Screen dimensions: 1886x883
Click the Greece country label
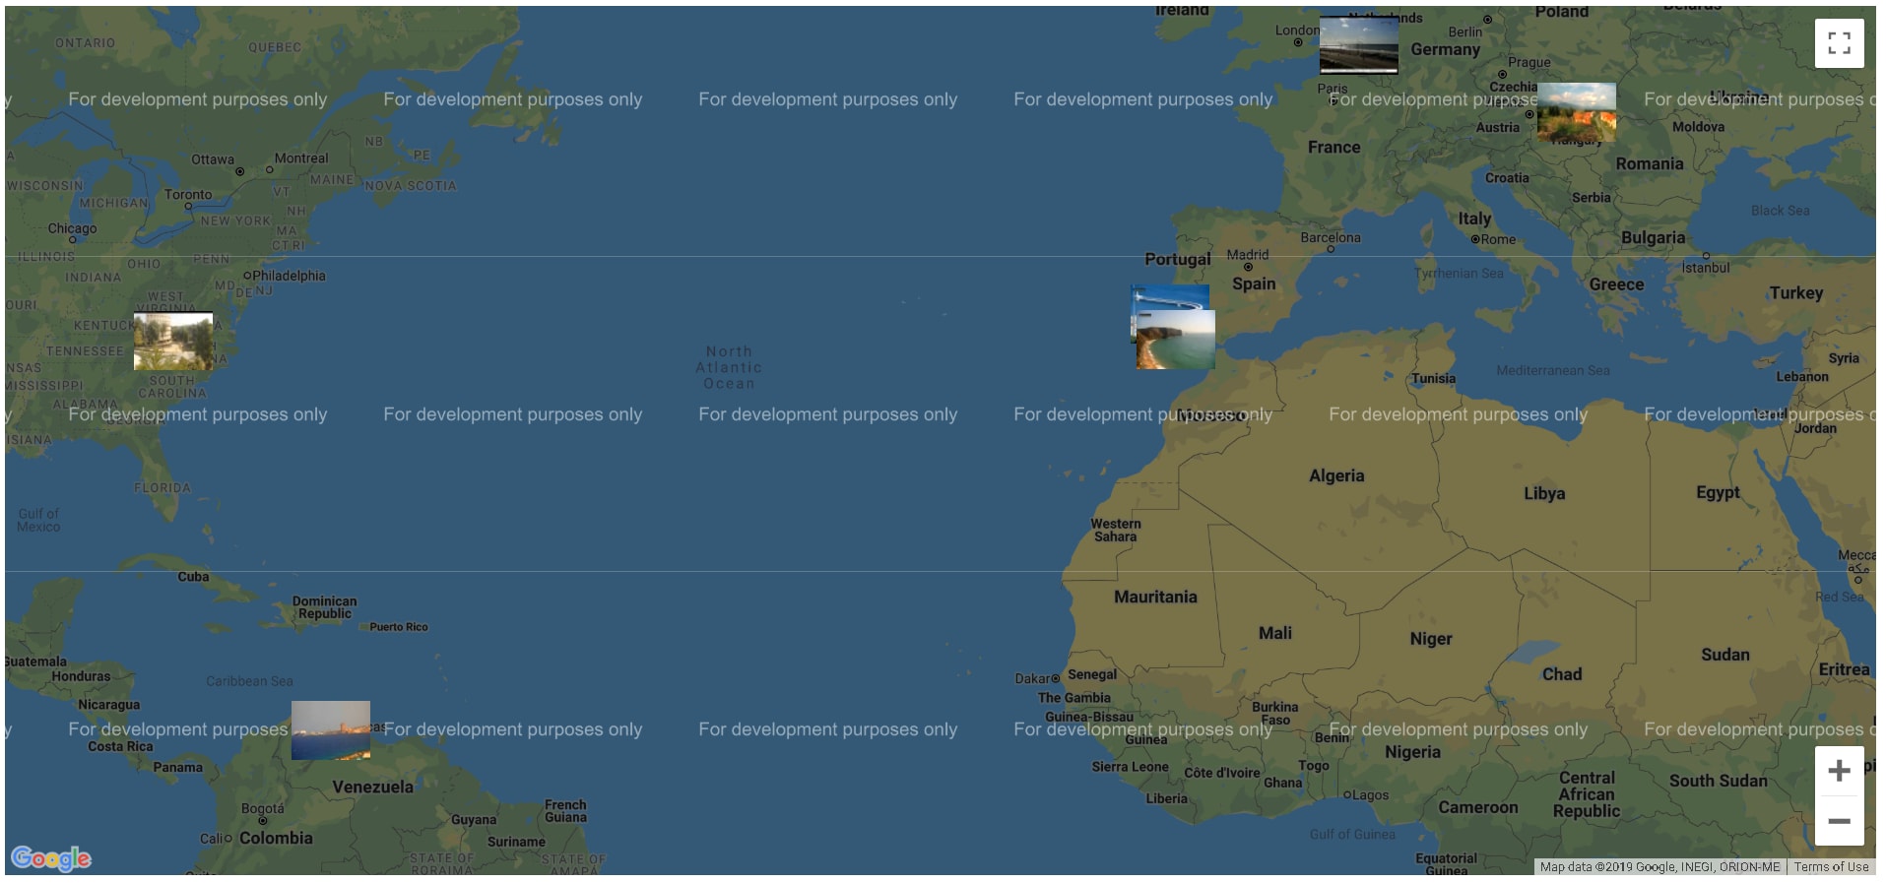[1616, 284]
